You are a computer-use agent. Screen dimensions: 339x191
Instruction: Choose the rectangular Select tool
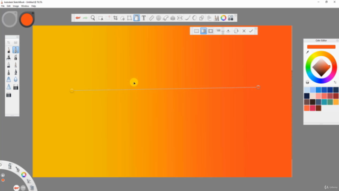(x=101, y=18)
